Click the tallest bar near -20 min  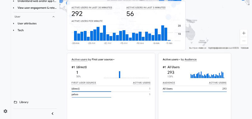105,33
